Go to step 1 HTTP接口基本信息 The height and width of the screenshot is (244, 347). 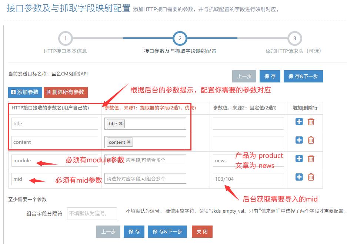[65, 38]
